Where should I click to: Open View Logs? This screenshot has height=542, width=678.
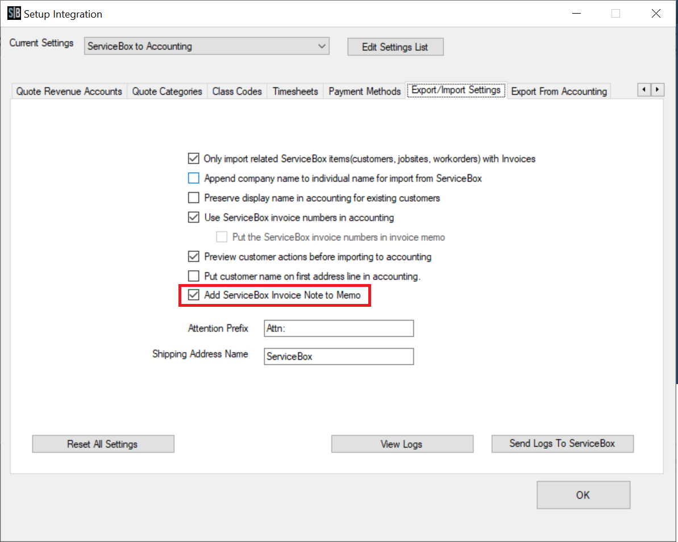(402, 444)
